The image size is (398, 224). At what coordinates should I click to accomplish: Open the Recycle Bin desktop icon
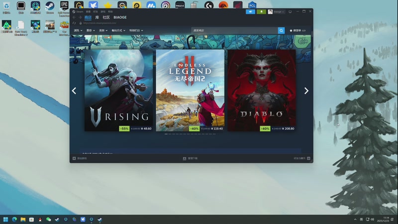[x=6, y=7]
